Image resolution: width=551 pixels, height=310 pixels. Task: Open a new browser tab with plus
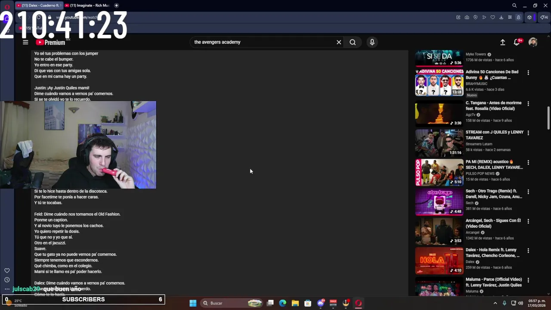116,6
